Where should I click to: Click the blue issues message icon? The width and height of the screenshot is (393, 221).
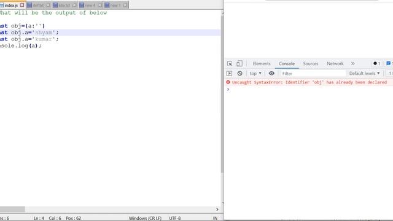(389, 63)
